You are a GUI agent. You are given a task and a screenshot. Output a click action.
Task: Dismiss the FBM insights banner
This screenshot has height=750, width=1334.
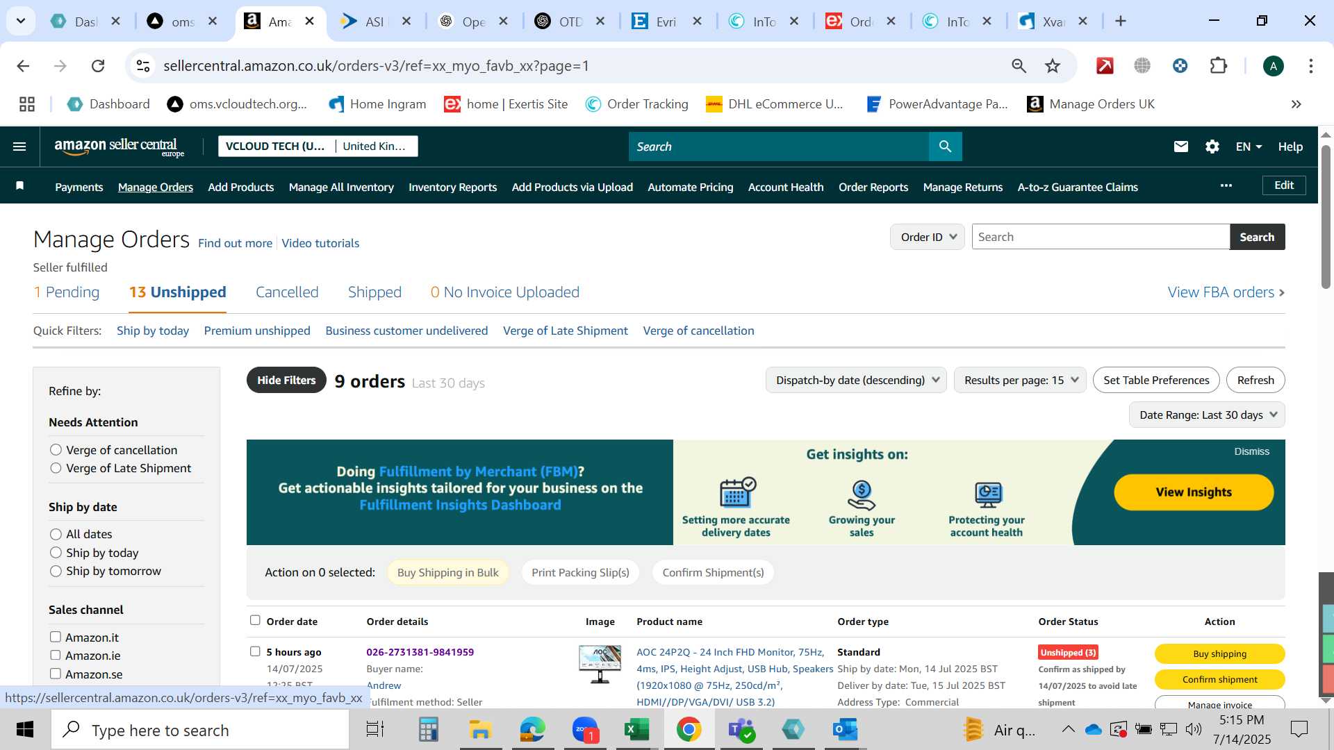(1251, 451)
